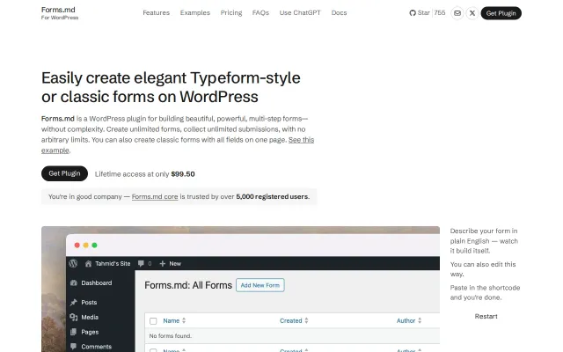Click the Restart button
563x352 pixels.
click(486, 317)
